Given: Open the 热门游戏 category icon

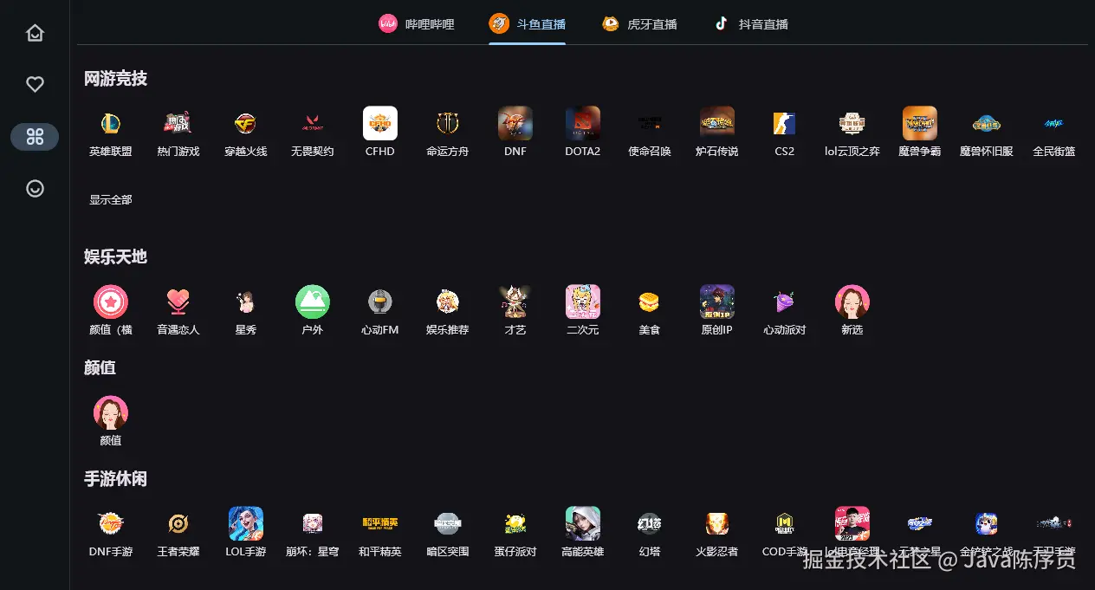Looking at the screenshot, I should pyautogui.click(x=178, y=123).
